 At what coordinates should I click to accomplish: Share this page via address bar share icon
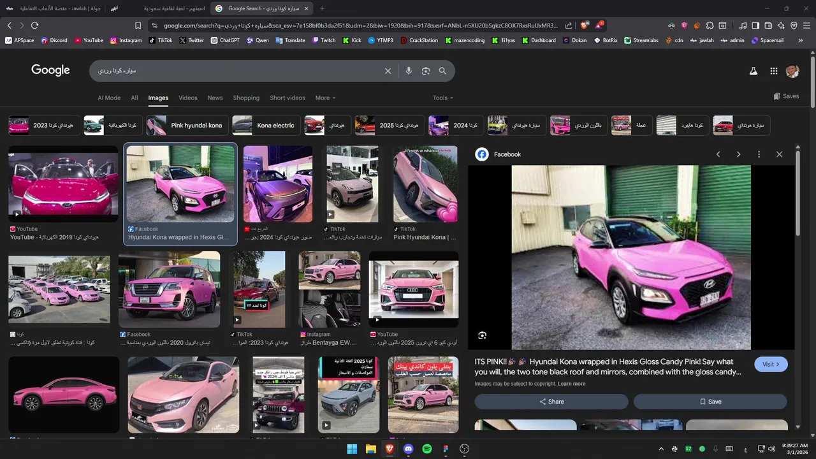(x=568, y=25)
